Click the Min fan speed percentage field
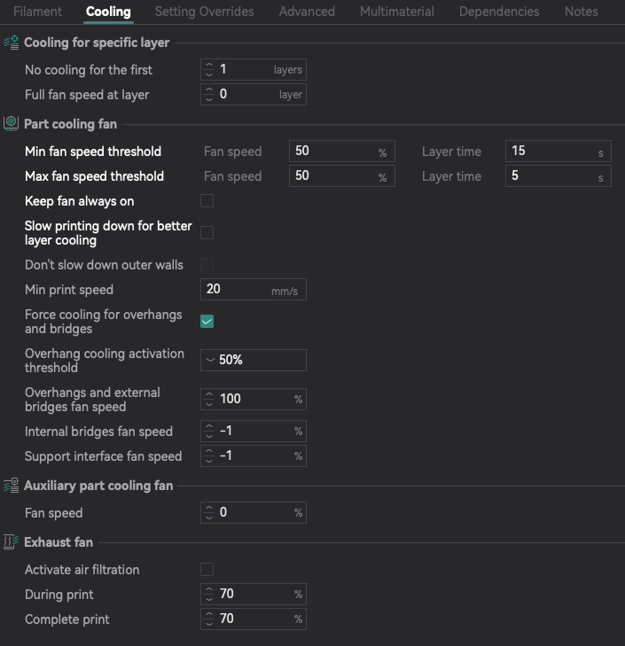 coord(342,152)
